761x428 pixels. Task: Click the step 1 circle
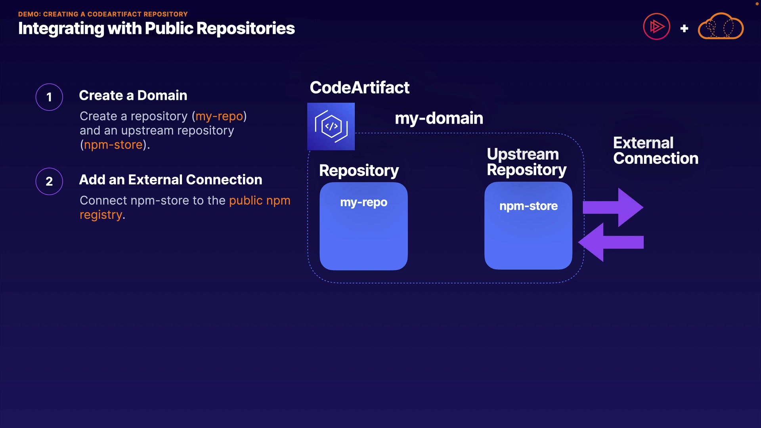pos(49,97)
